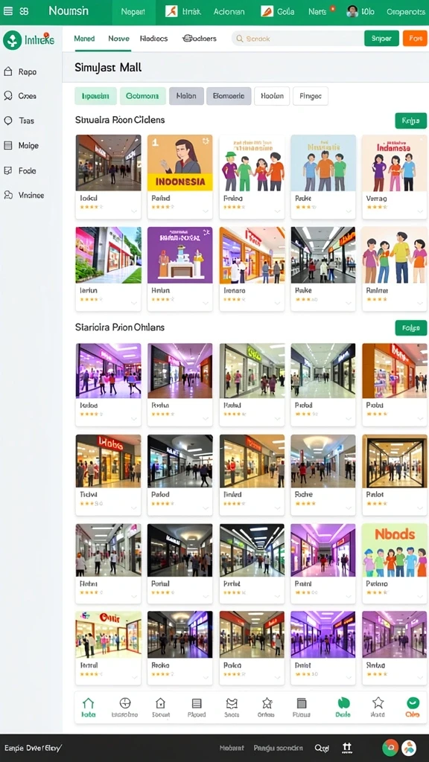Click the tt pin icon in taskbar
The height and width of the screenshot is (762, 429).
tap(347, 748)
